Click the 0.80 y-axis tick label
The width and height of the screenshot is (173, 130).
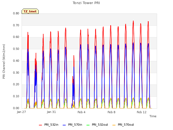[x=16, y=13]
